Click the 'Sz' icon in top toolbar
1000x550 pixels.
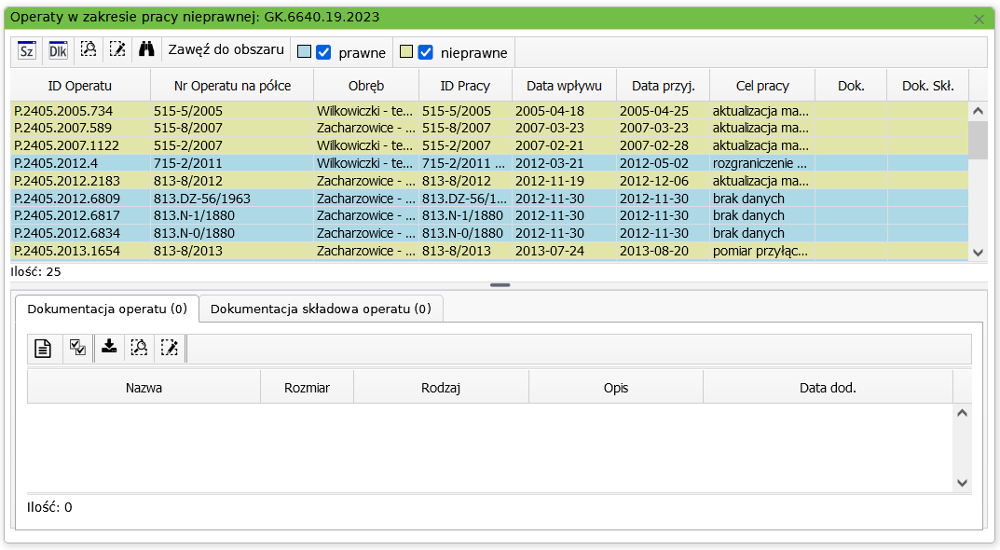pos(27,51)
